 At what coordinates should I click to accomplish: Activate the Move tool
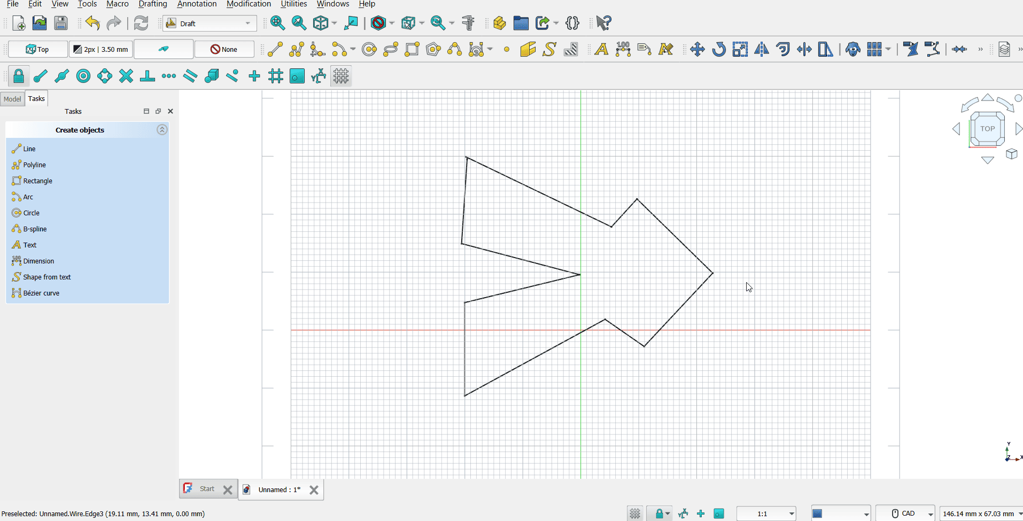tap(697, 50)
